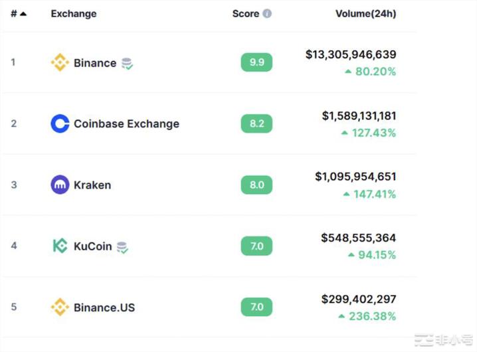
Task: Click Coinbase 8.2 score badge
Action: [256, 124]
